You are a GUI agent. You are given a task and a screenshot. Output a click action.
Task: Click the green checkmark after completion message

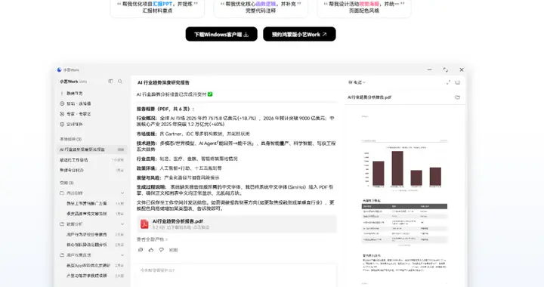point(210,94)
